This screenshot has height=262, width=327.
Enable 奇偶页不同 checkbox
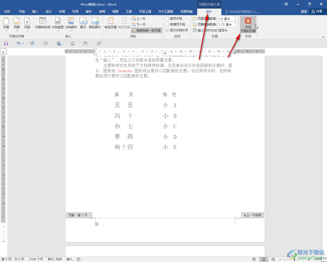pyautogui.click(x=167, y=24)
